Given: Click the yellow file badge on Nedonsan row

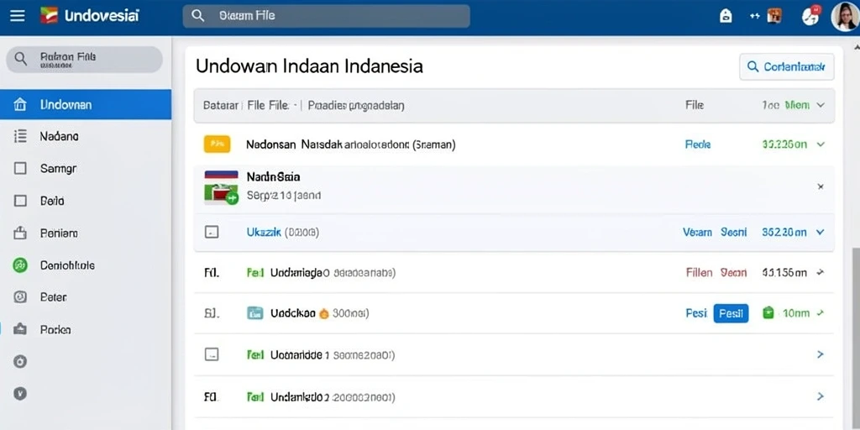Looking at the screenshot, I should 217,144.
